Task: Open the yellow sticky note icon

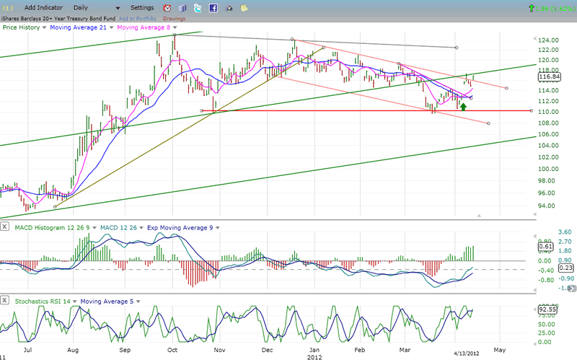Action: click(245, 8)
